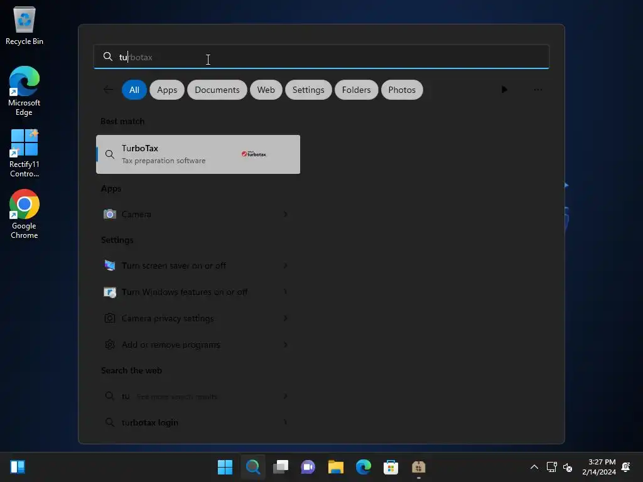Select the Google Chrome desktop shortcut
This screenshot has height=482, width=643.
point(24,214)
